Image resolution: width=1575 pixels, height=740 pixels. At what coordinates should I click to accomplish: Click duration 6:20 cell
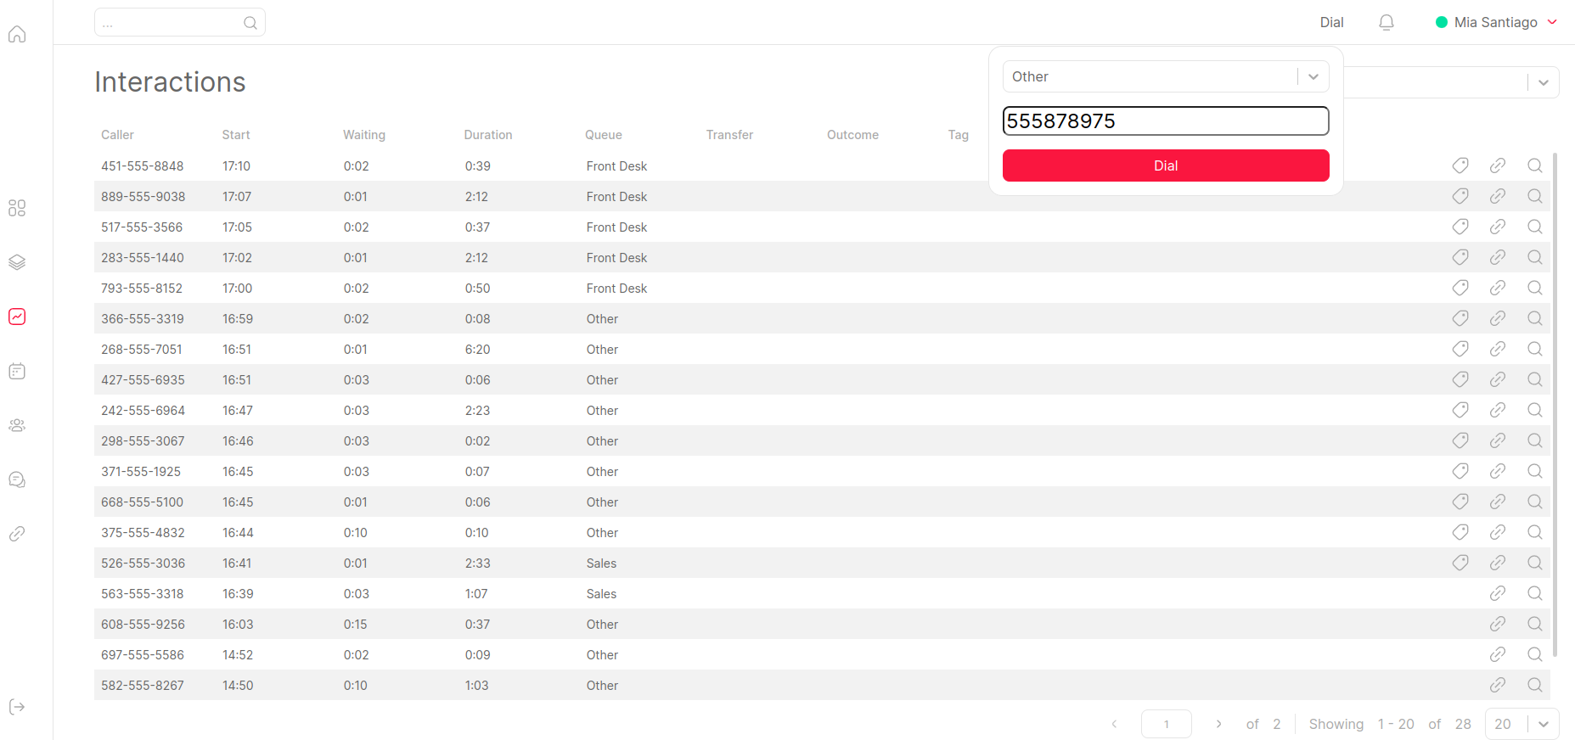pyautogui.click(x=477, y=350)
